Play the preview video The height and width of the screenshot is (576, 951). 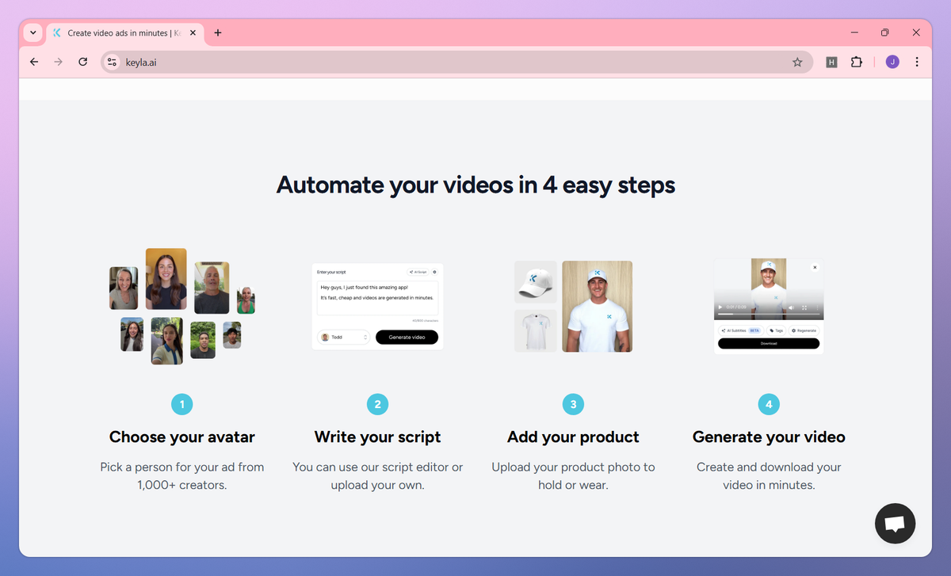click(x=720, y=307)
